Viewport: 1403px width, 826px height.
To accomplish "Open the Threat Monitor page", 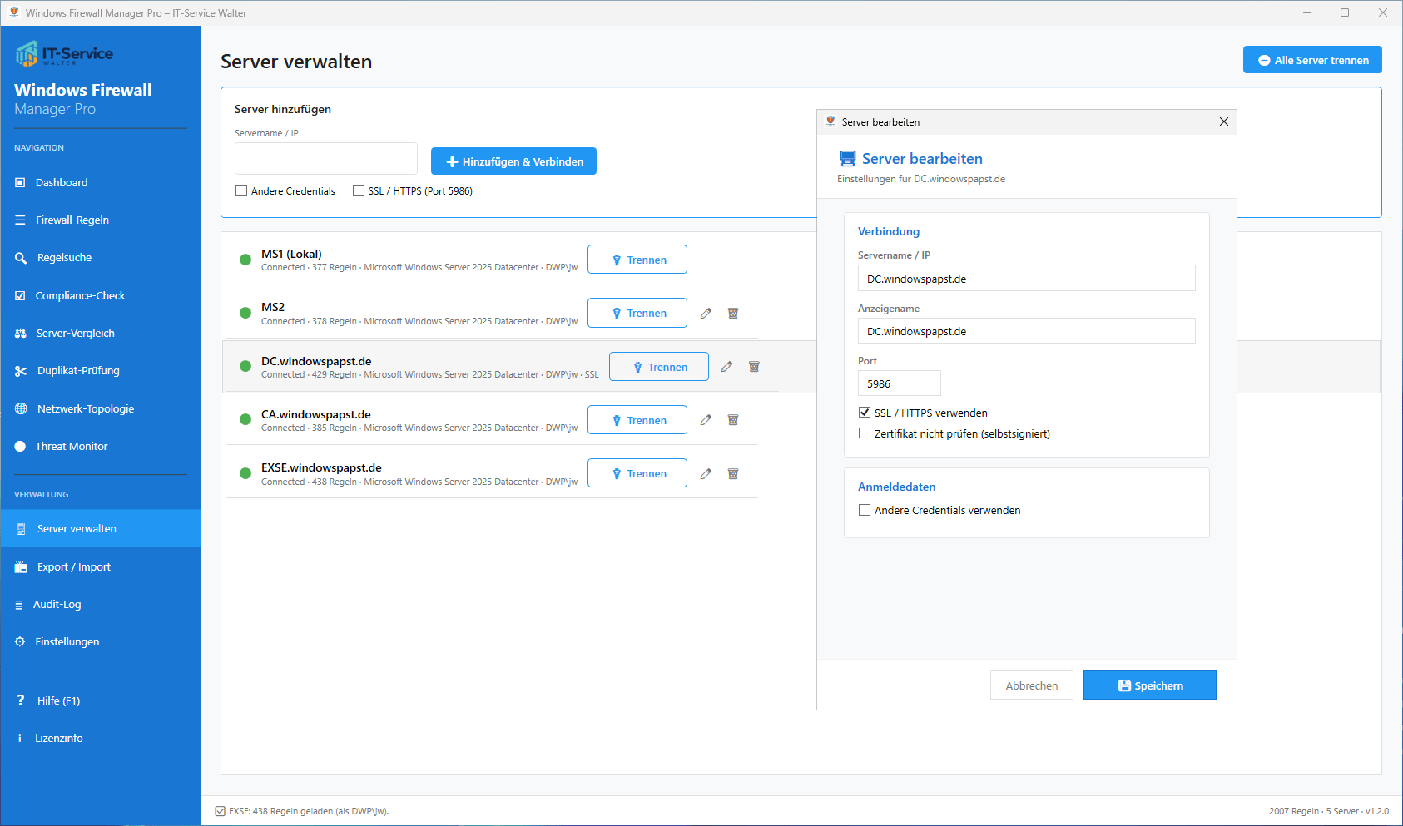I will 72,447.
